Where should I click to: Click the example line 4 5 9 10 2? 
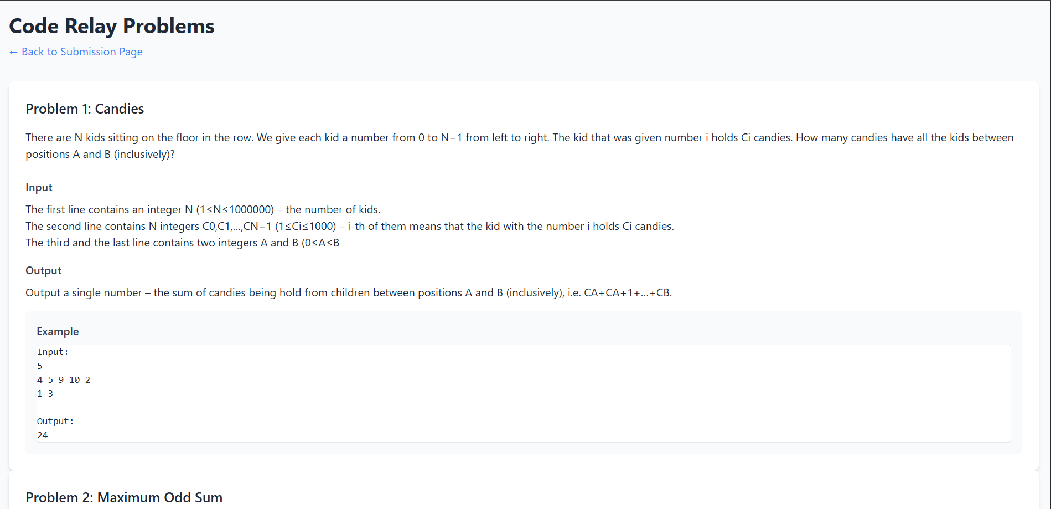click(64, 380)
